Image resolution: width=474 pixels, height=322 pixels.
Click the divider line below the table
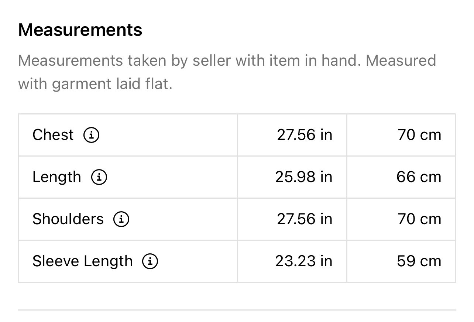pos(237,310)
